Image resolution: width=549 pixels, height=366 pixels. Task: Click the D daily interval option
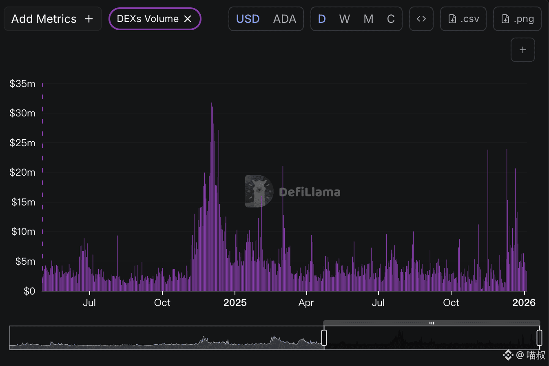coord(322,19)
